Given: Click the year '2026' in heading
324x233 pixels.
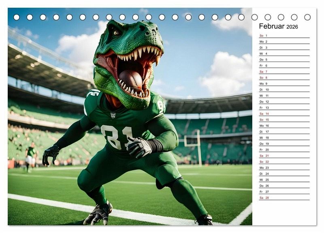Looking at the screenshot, I should [x=292, y=27].
